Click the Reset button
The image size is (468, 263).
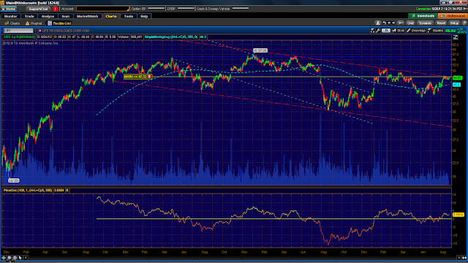[441, 23]
